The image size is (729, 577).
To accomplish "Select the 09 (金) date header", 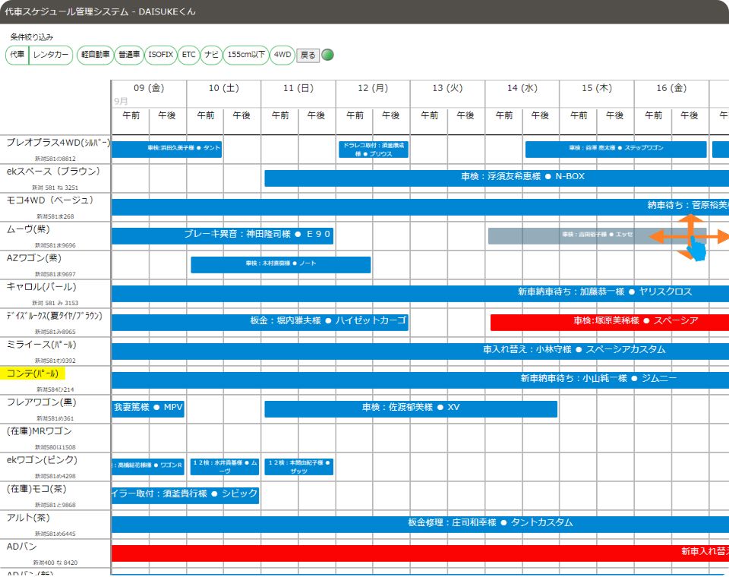I will pos(149,88).
